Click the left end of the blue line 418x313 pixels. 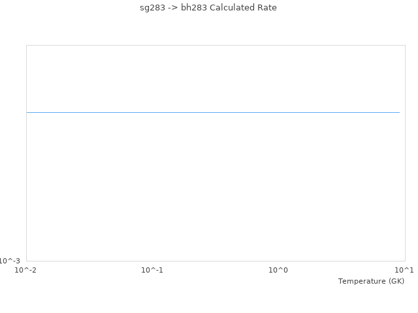(x=27, y=112)
